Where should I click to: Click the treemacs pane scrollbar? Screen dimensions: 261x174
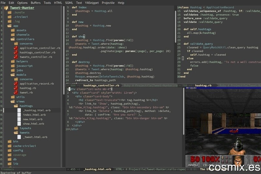pyautogui.click(x=64, y=50)
